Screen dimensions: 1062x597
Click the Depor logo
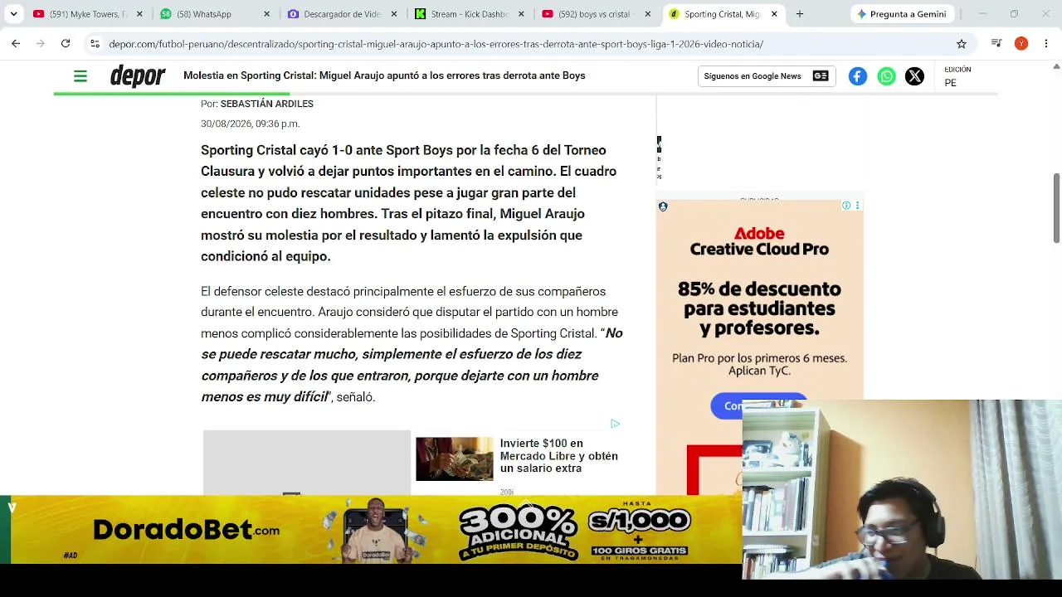pyautogui.click(x=138, y=76)
